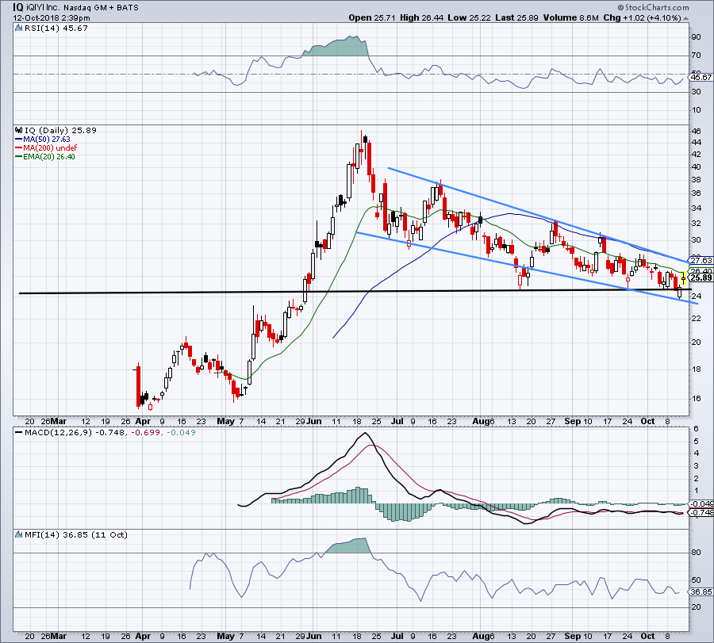This screenshot has height=643, width=714.
Task: Open the StockCharts.com copyright link
Action: [x=653, y=7]
